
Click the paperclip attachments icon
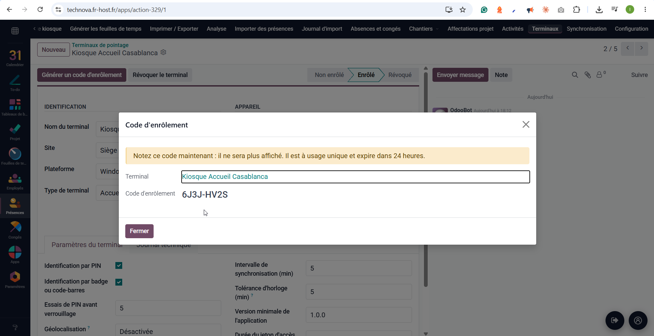point(587,75)
